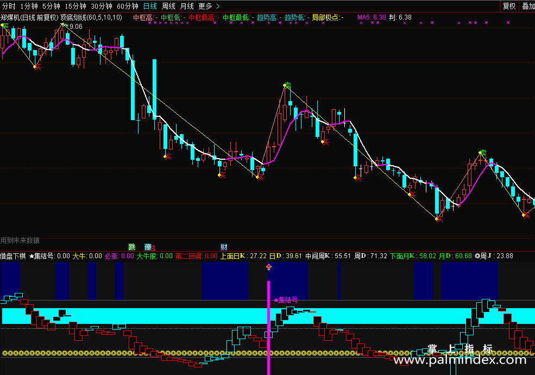
Task: Select the 1分钟 period tab
Action: pyautogui.click(x=29, y=6)
